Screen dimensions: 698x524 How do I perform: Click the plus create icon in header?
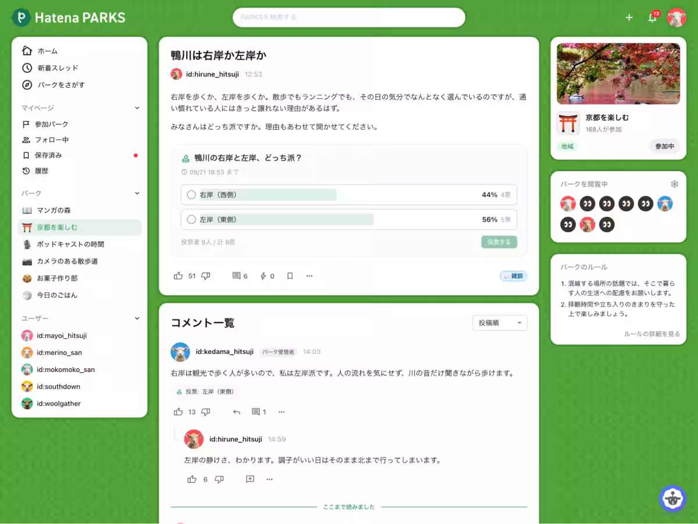[x=629, y=17]
